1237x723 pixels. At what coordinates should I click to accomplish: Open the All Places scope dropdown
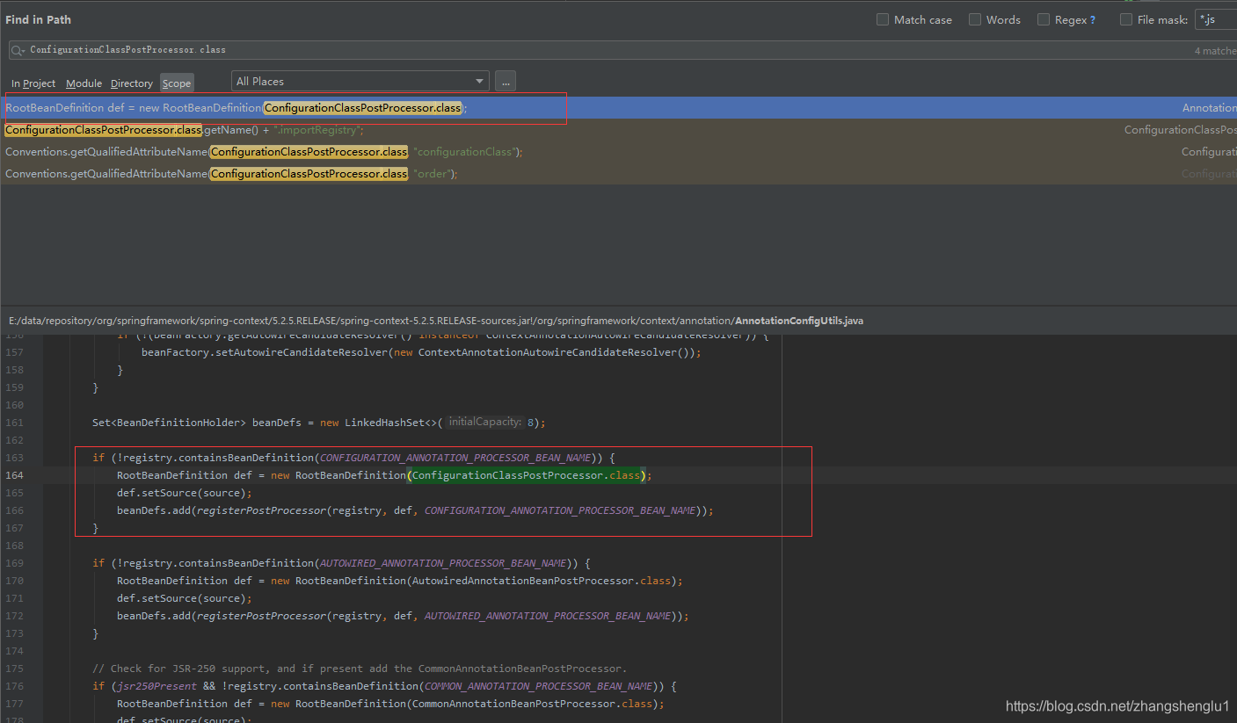pyautogui.click(x=360, y=81)
